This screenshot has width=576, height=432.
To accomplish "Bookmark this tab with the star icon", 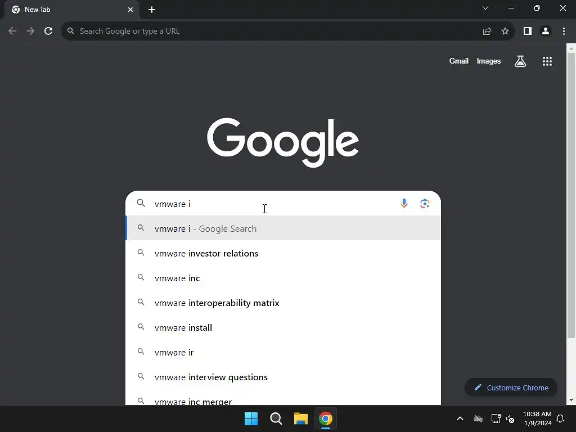I will pos(505,31).
